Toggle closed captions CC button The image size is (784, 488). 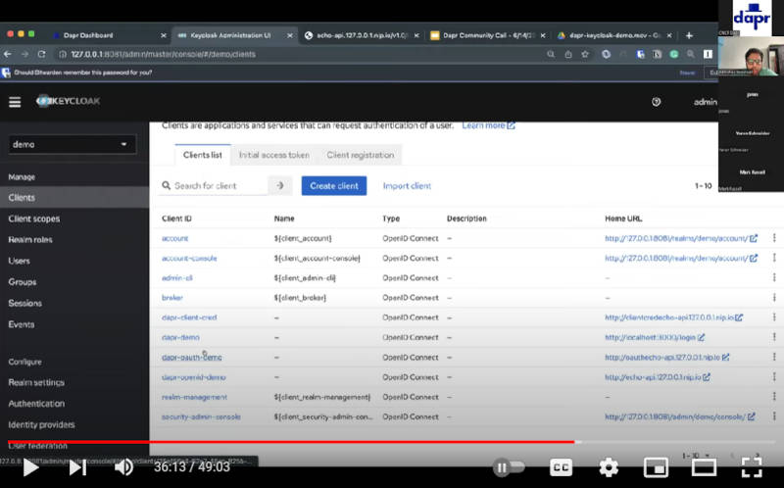pyautogui.click(x=561, y=467)
